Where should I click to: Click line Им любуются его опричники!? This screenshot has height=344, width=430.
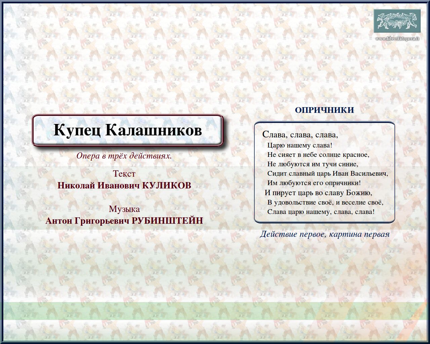pos(314,183)
